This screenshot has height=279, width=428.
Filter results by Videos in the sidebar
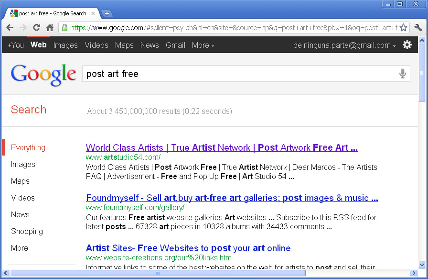click(x=23, y=198)
